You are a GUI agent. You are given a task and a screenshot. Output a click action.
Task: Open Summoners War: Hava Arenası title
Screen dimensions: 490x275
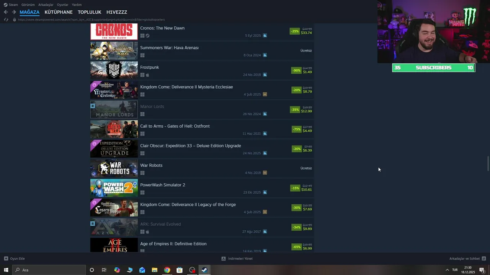click(x=169, y=48)
